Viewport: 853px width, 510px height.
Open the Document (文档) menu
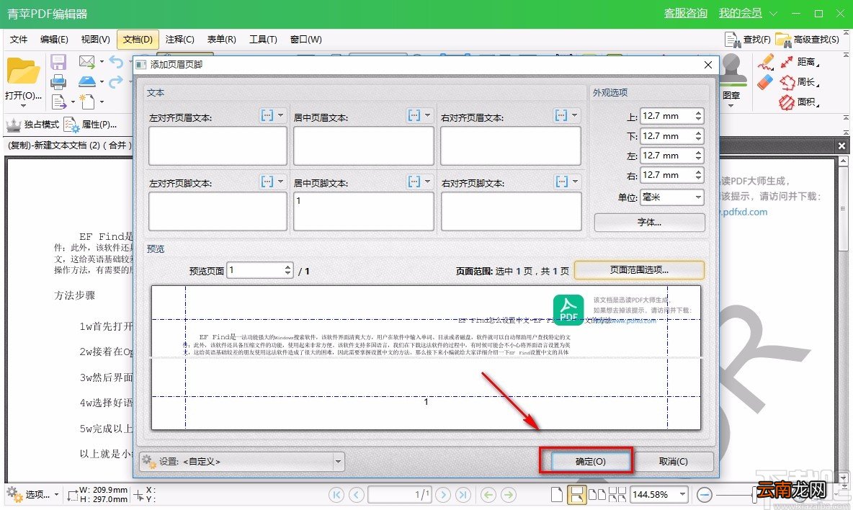[x=138, y=40]
